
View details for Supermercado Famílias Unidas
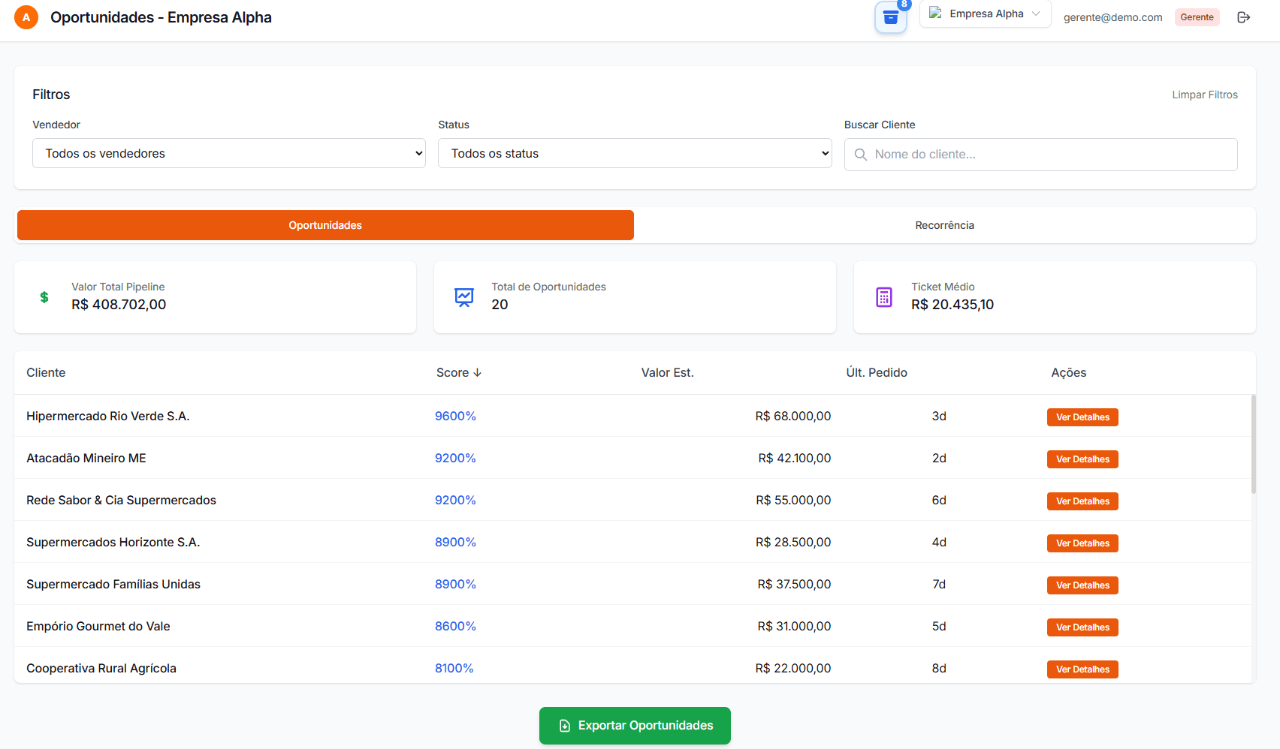[1082, 585]
